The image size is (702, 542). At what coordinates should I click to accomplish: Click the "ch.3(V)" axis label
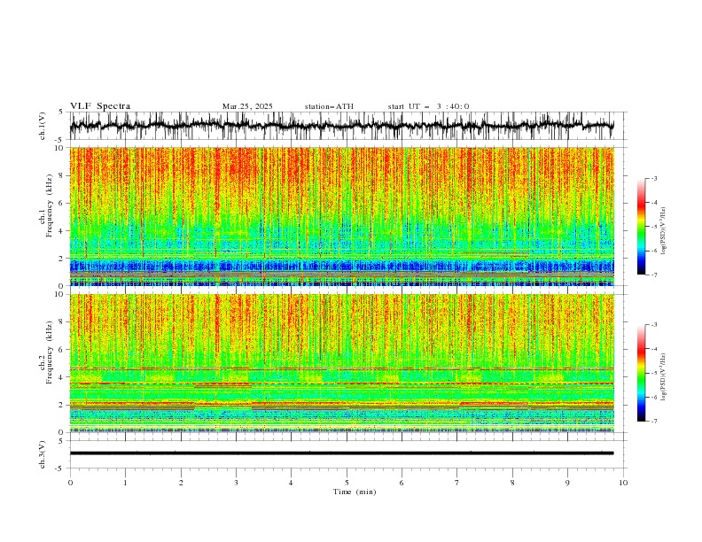(43, 454)
